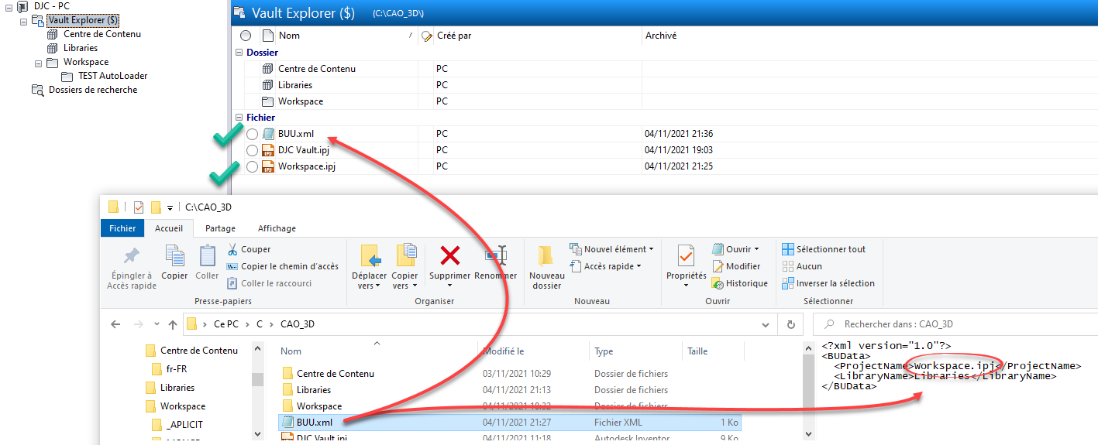Click the Propriétés icon in ribbon
Viewport: 1098px width, 445px height.
pyautogui.click(x=686, y=255)
